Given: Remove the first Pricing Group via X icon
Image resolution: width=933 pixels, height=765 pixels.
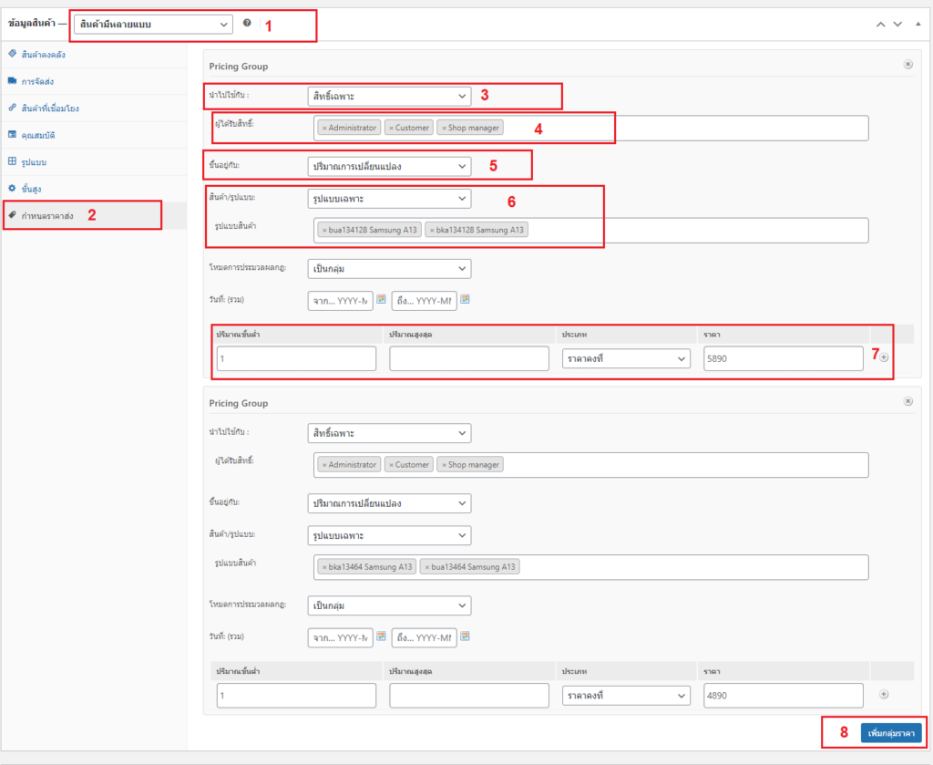Looking at the screenshot, I should (x=907, y=65).
